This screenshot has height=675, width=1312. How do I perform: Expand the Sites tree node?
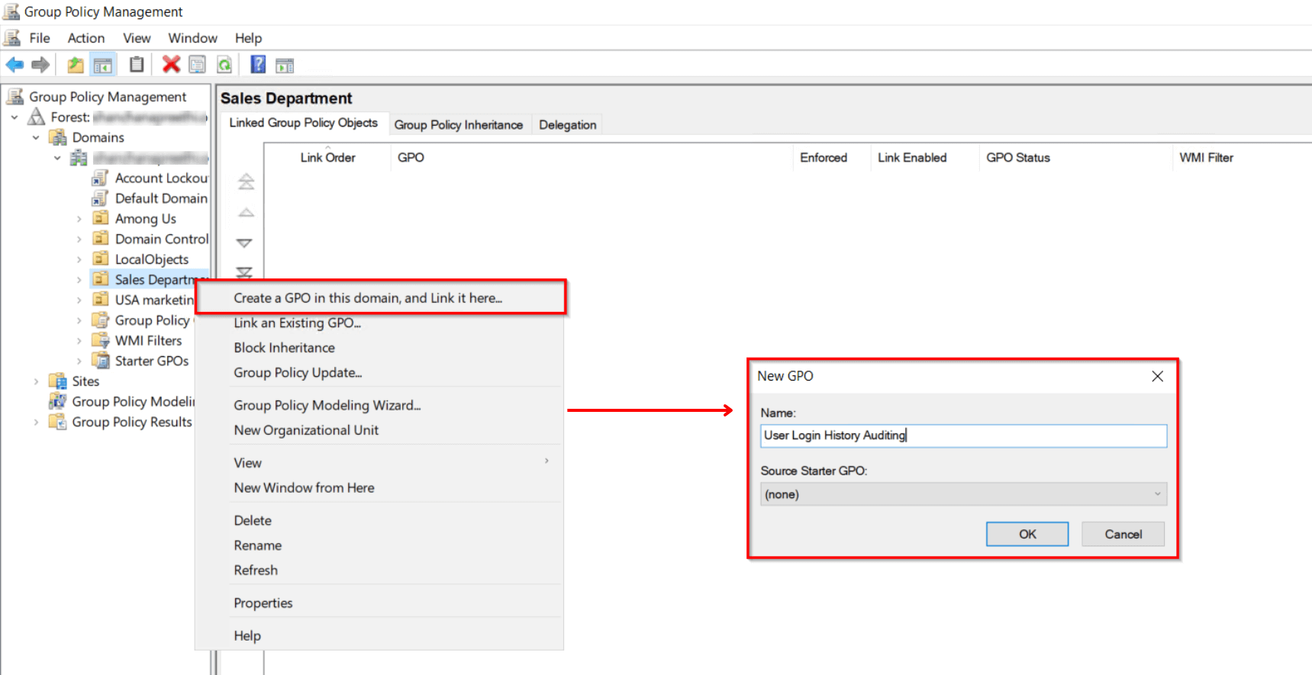pos(36,381)
